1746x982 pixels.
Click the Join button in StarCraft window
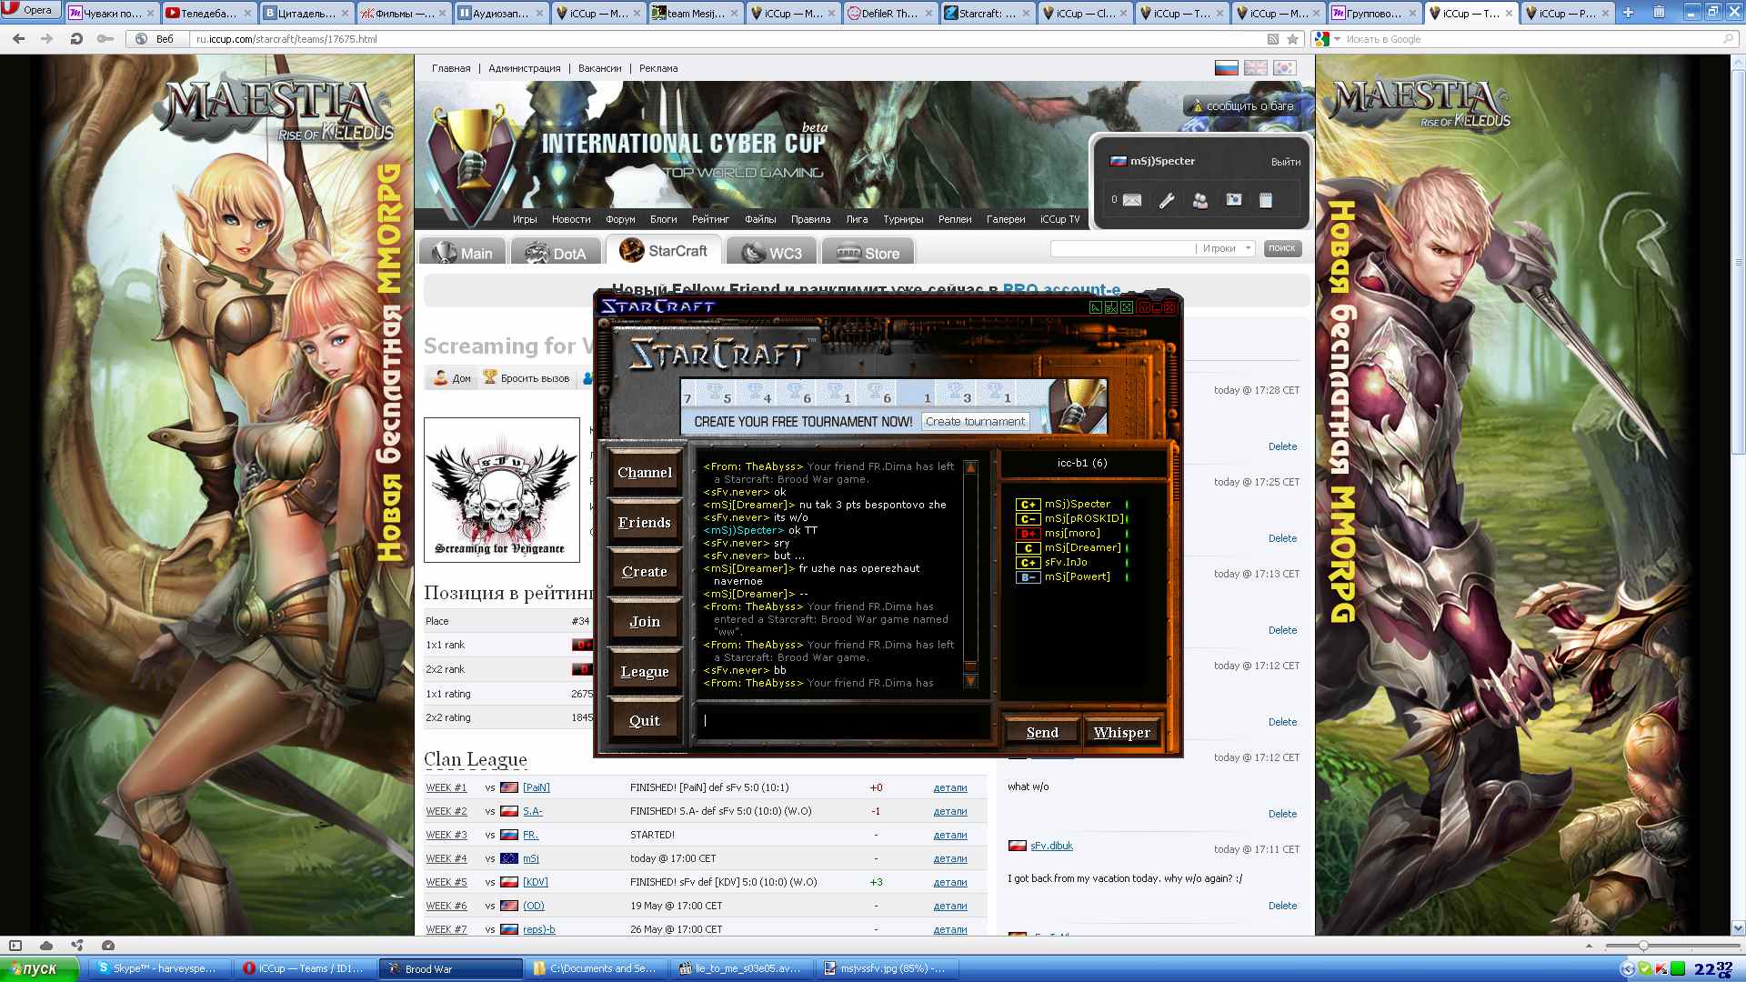click(x=645, y=622)
